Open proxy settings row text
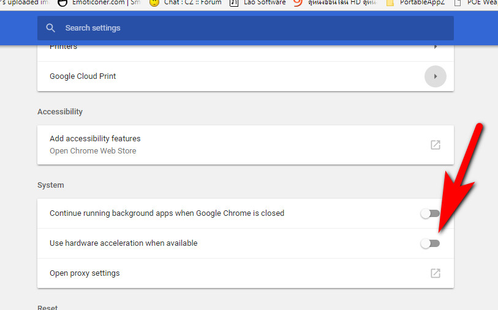498x310 pixels. (x=85, y=273)
